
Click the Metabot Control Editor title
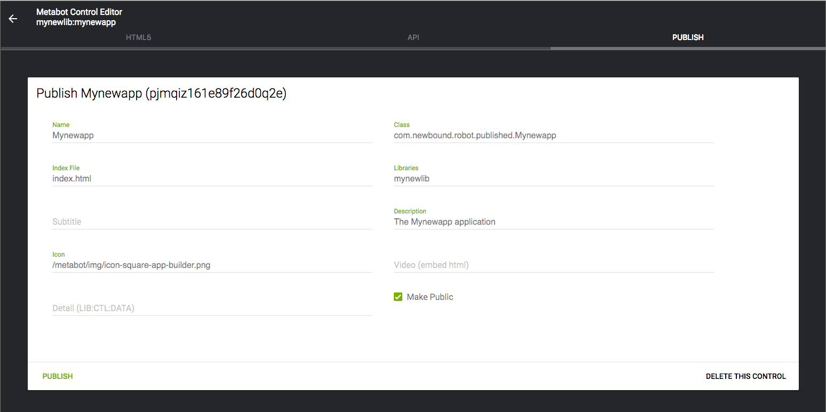tap(80, 12)
